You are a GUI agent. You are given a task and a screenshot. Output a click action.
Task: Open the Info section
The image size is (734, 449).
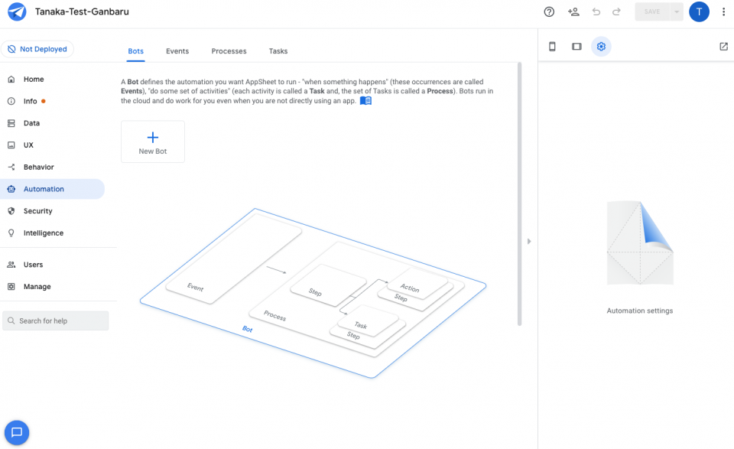(53, 101)
